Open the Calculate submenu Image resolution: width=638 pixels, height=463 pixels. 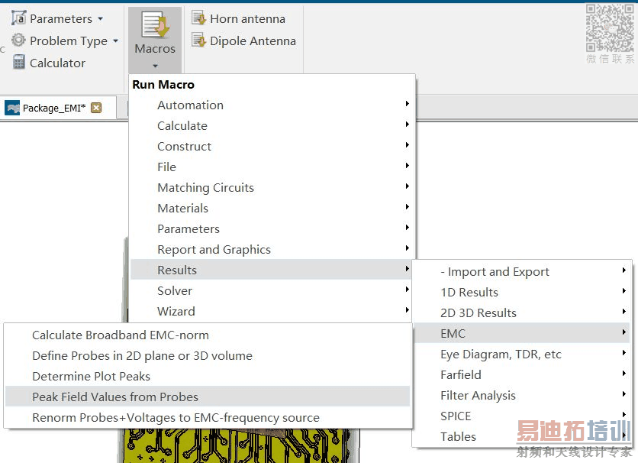(x=272, y=126)
